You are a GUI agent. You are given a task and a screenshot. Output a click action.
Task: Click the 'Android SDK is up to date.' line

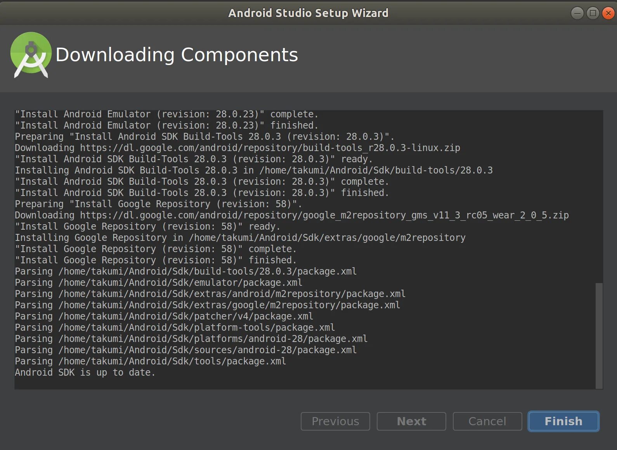pyautogui.click(x=85, y=373)
